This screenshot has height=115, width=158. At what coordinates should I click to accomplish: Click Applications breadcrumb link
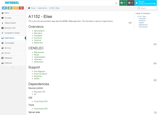(x=42, y=8)
